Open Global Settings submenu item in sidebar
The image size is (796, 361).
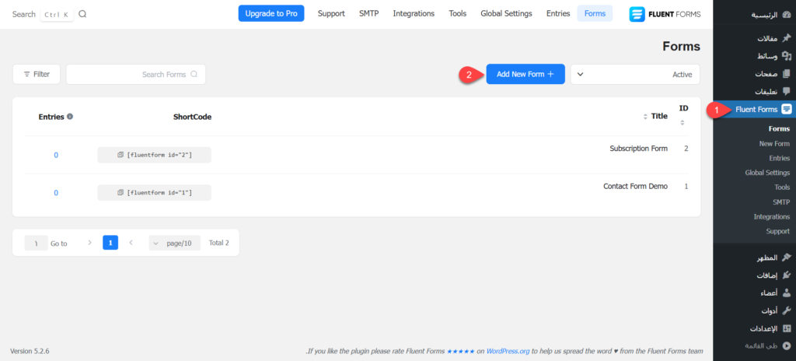[767, 173]
